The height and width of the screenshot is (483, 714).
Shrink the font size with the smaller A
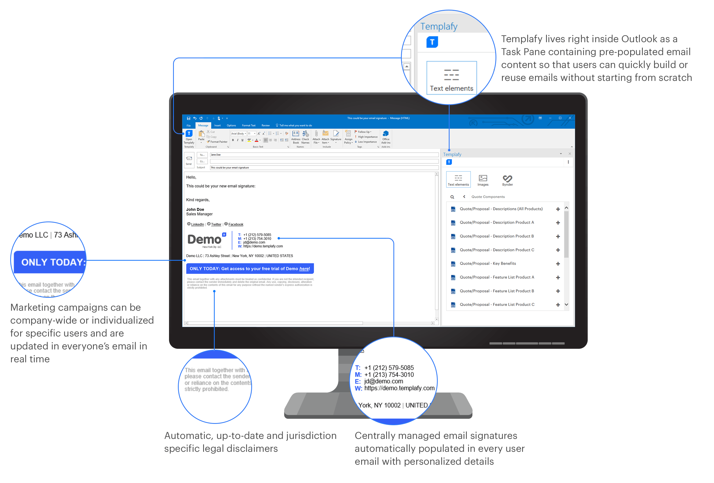(x=264, y=133)
